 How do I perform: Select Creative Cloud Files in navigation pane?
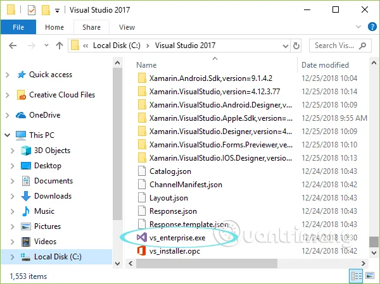(62, 95)
